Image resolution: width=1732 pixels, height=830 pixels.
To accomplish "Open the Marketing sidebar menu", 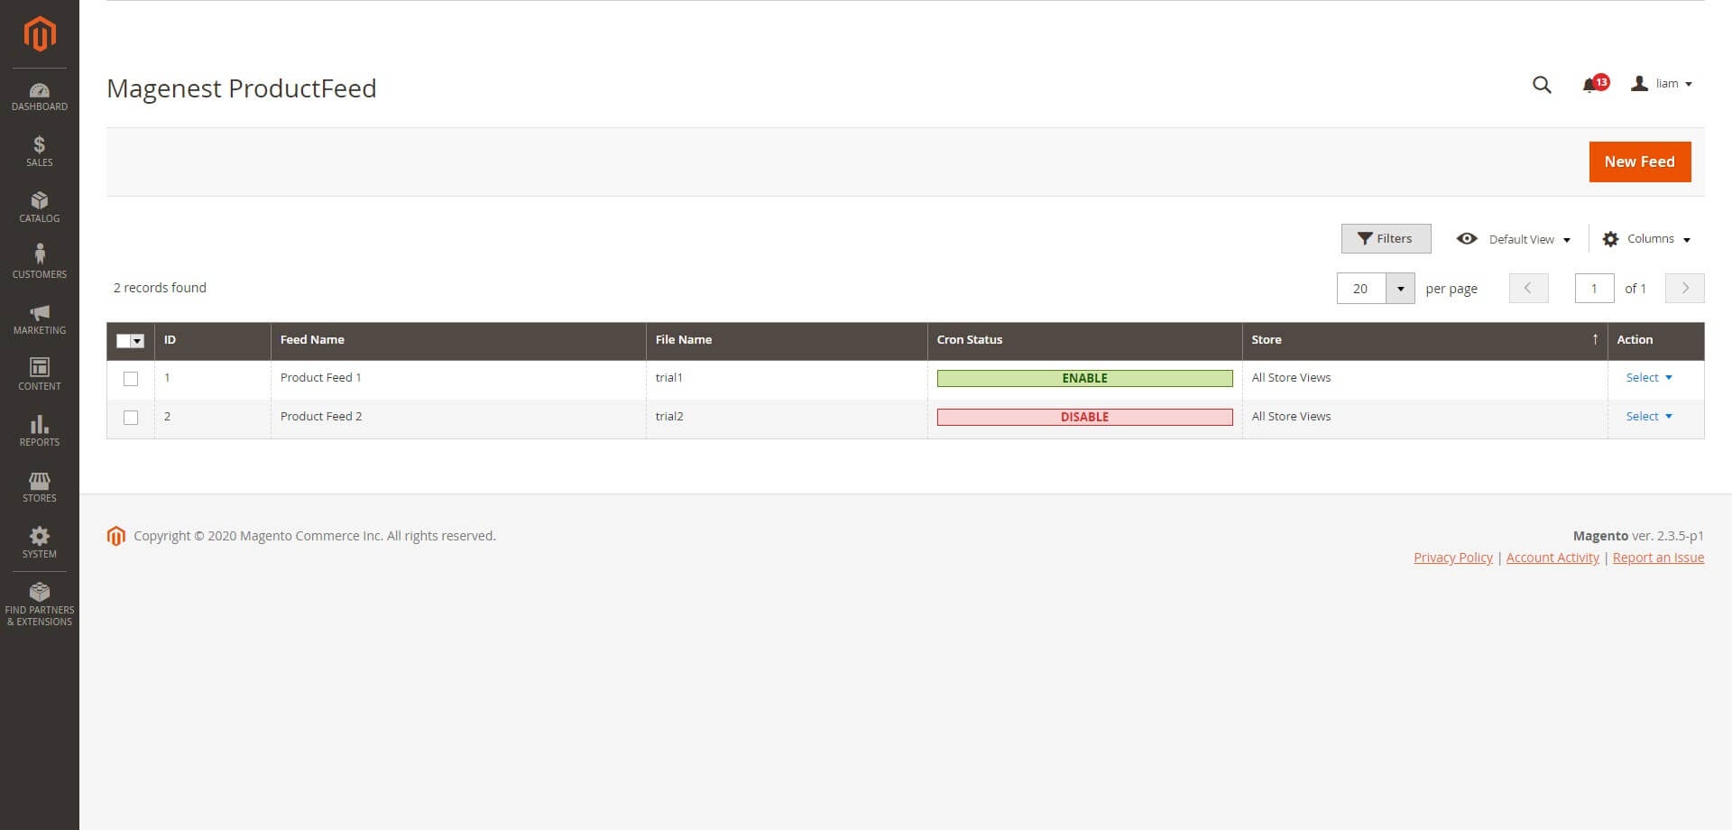I will (40, 319).
